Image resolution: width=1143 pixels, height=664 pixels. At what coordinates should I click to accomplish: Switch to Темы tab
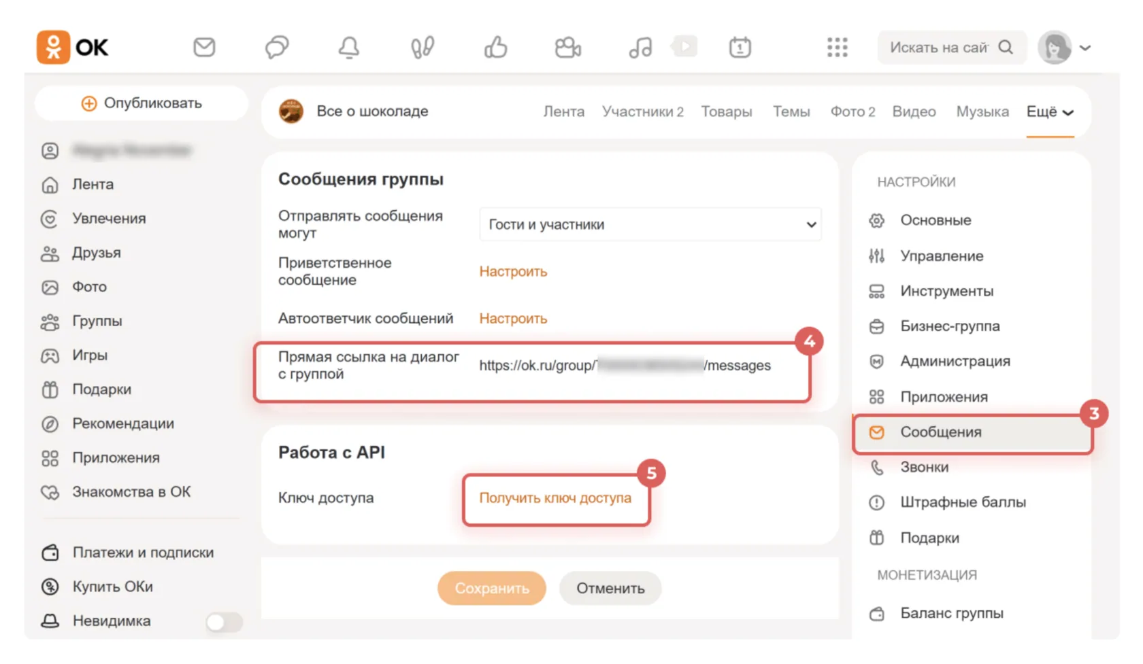tap(791, 111)
